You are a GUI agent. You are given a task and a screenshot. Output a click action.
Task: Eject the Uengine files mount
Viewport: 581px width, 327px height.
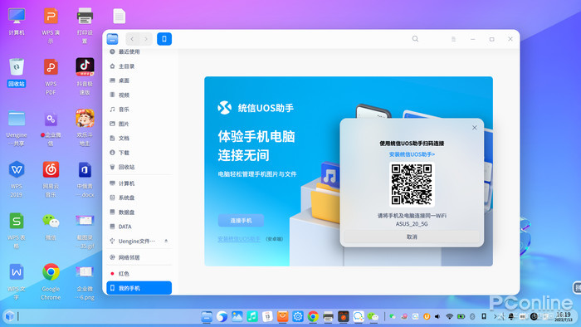pyautogui.click(x=166, y=241)
